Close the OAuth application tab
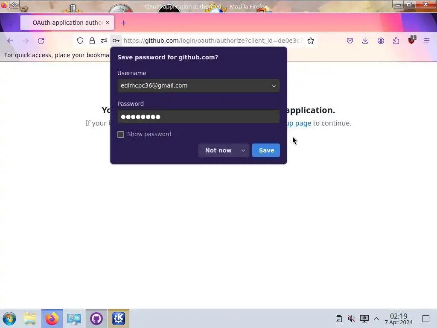Viewport: 437px width, 328px height. click(108, 23)
